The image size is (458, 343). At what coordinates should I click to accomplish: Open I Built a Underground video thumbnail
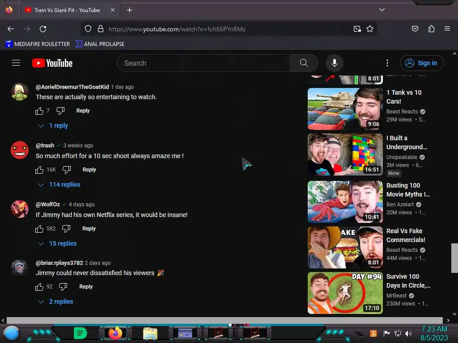pos(345,155)
